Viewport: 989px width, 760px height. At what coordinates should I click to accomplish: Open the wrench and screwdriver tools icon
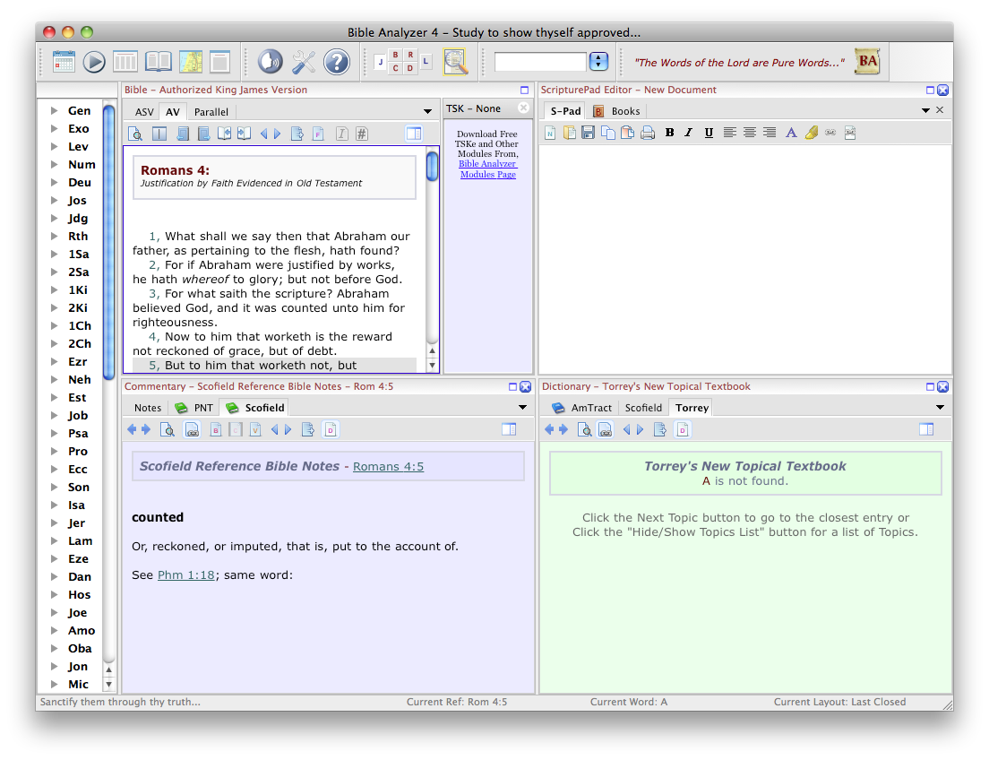click(304, 62)
